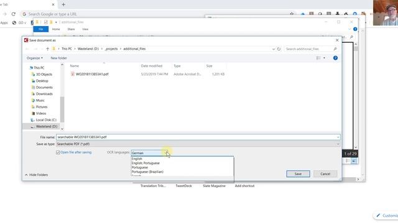Viewport: 398px width, 223px height.
Task: Reload the Chrome page
Action: click(x=13, y=14)
